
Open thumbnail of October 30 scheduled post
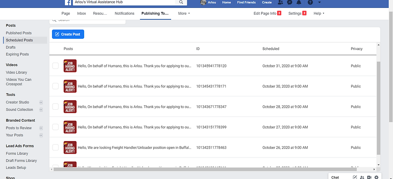point(70,86)
